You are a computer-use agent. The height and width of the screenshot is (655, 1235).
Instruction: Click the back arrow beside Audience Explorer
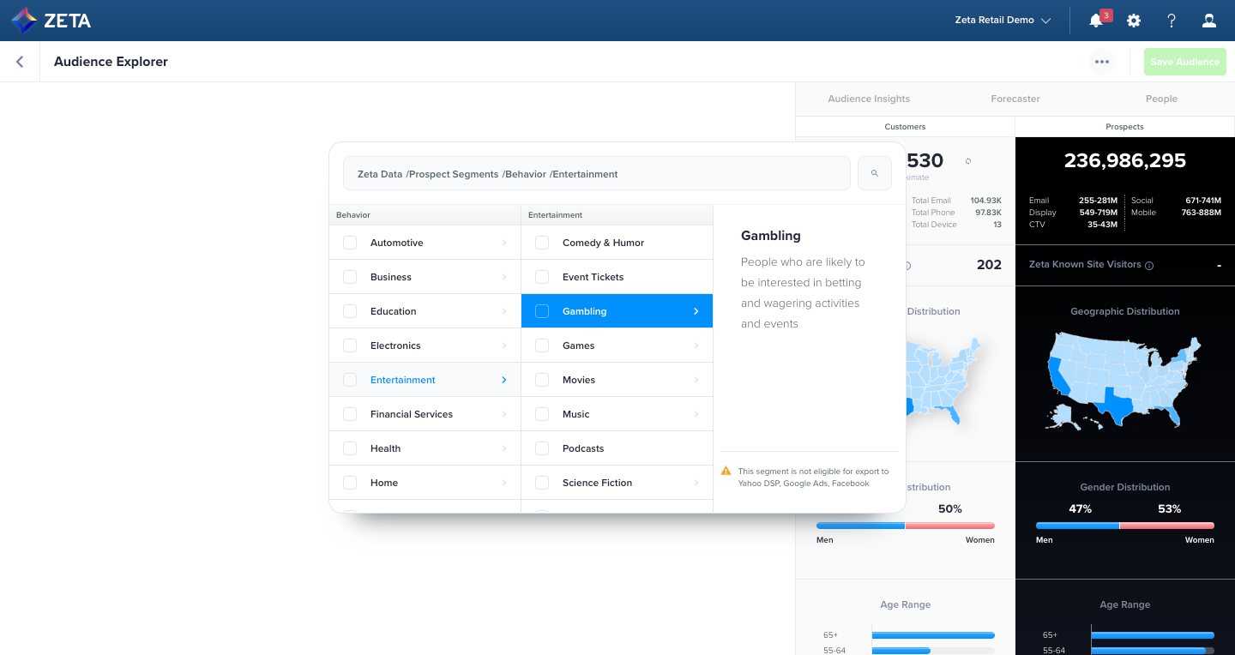[x=19, y=61]
